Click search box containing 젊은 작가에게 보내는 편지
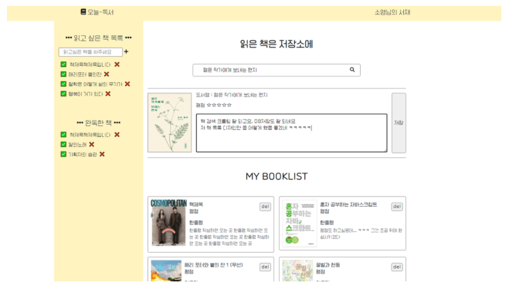Viewport: 505px width, 283px height. [276, 70]
